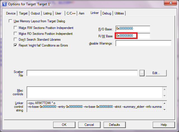The width and height of the screenshot is (179, 132).
Task: Click the Keil app icon in title bar
Action: pyautogui.click(x=4, y=4)
